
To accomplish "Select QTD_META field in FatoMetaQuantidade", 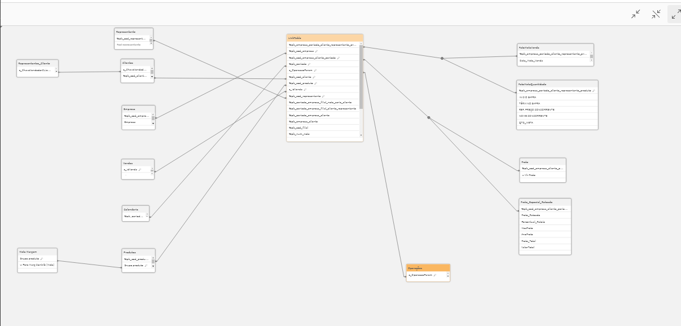I will pos(557,122).
